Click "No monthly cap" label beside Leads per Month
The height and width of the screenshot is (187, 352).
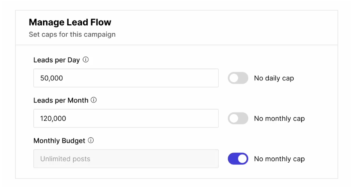[279, 119]
